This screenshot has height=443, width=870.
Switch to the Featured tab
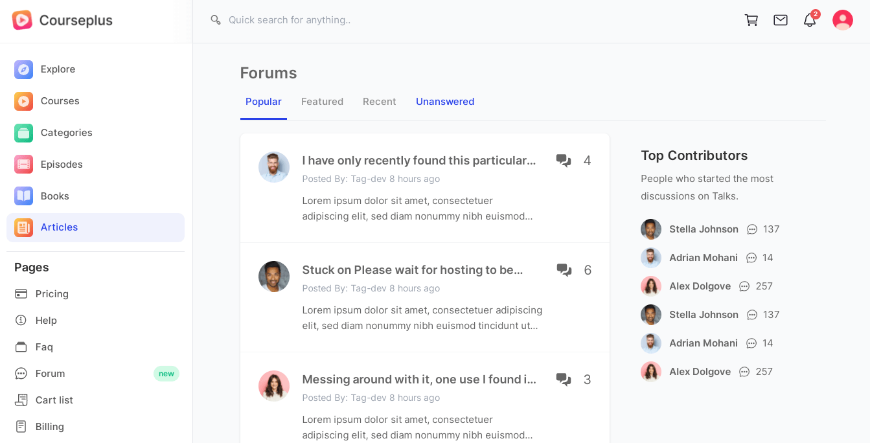(322, 102)
